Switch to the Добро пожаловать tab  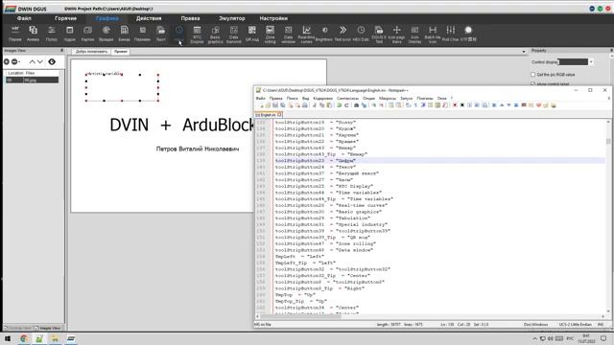[x=91, y=52]
